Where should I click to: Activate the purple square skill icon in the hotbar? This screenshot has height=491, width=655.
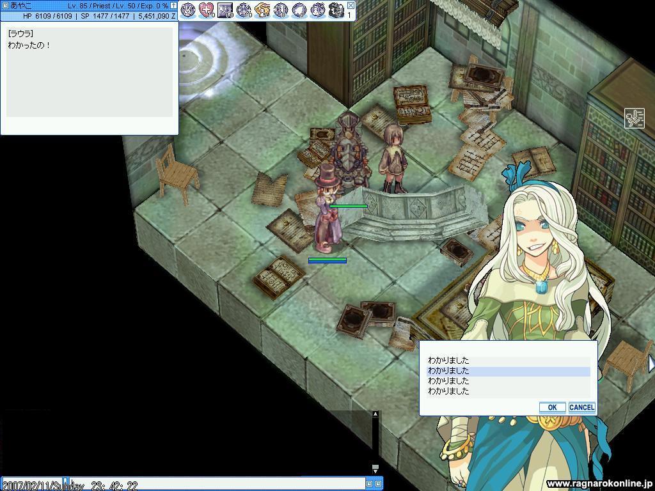[225, 10]
